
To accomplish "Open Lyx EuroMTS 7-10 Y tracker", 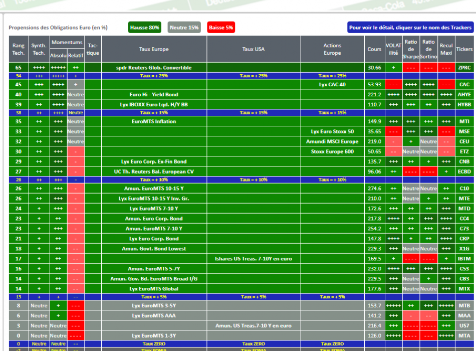I will 154,209.
